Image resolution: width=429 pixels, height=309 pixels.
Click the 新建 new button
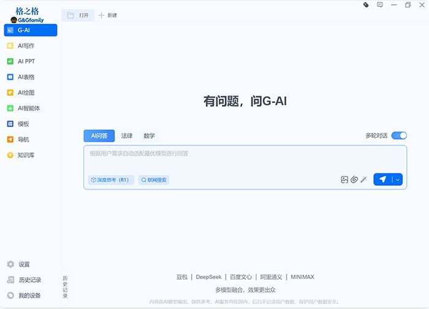coord(108,15)
